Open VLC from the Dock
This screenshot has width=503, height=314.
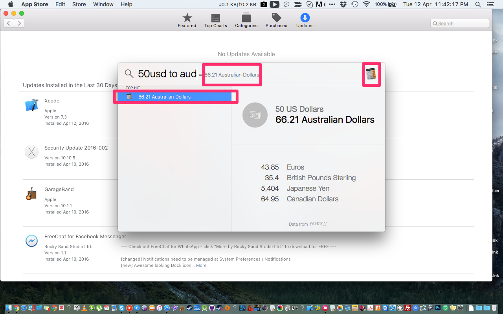[84, 308]
